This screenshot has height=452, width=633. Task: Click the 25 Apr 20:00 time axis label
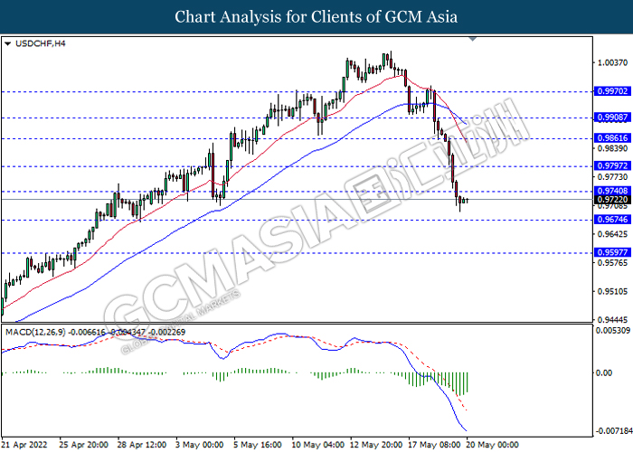tap(83, 445)
